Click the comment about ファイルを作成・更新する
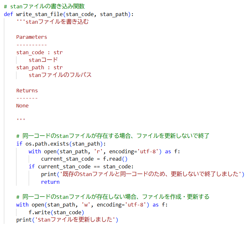The height and width of the screenshot is (228, 251). pyautogui.click(x=113, y=197)
